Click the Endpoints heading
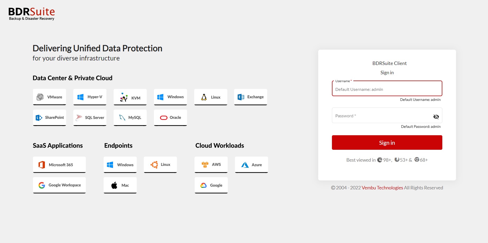The image size is (488, 243). click(118, 146)
